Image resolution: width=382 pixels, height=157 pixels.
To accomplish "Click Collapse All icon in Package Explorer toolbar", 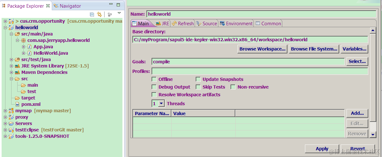I will click(x=92, y=14).
